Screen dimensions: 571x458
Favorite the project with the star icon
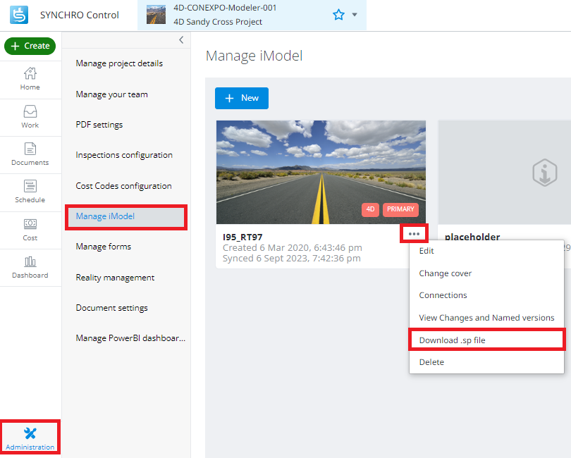[338, 15]
